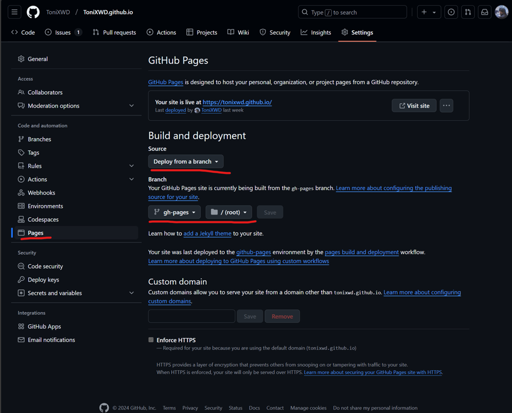The image size is (512, 413).
Task: Toggle the Enforce HTTPS checkbox
Action: [151, 339]
